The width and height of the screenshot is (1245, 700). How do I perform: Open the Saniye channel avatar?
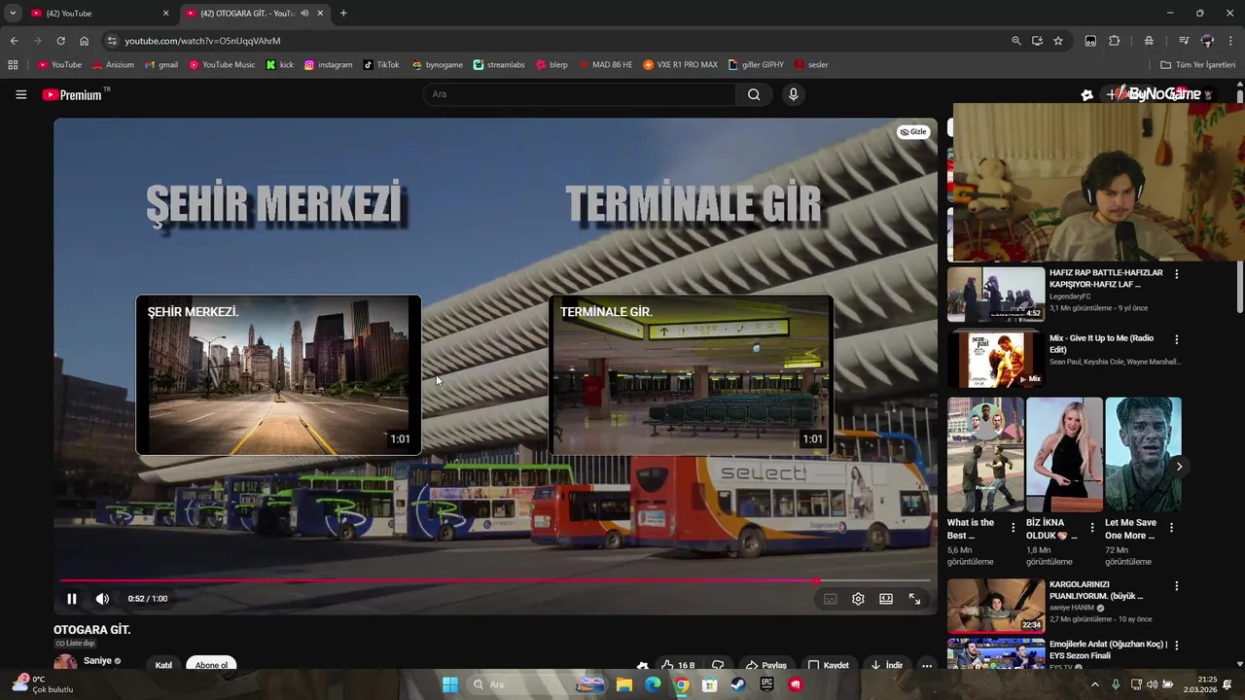click(65, 663)
